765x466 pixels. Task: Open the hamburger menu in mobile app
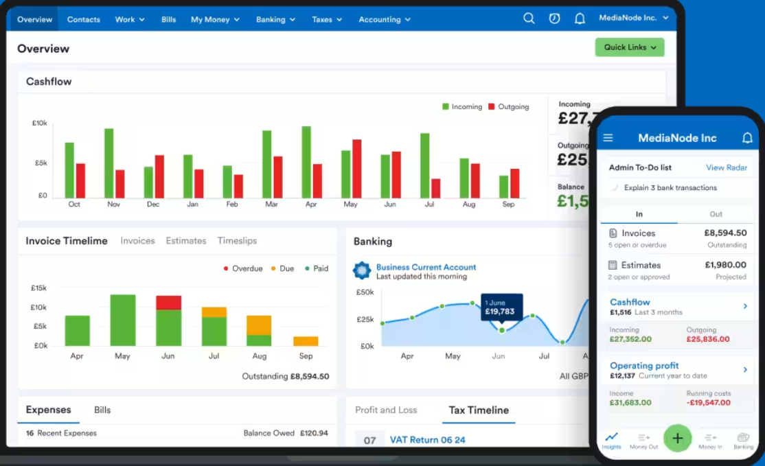coord(608,138)
